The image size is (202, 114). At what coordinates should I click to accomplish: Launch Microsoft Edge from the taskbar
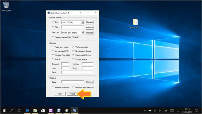tap(27, 110)
